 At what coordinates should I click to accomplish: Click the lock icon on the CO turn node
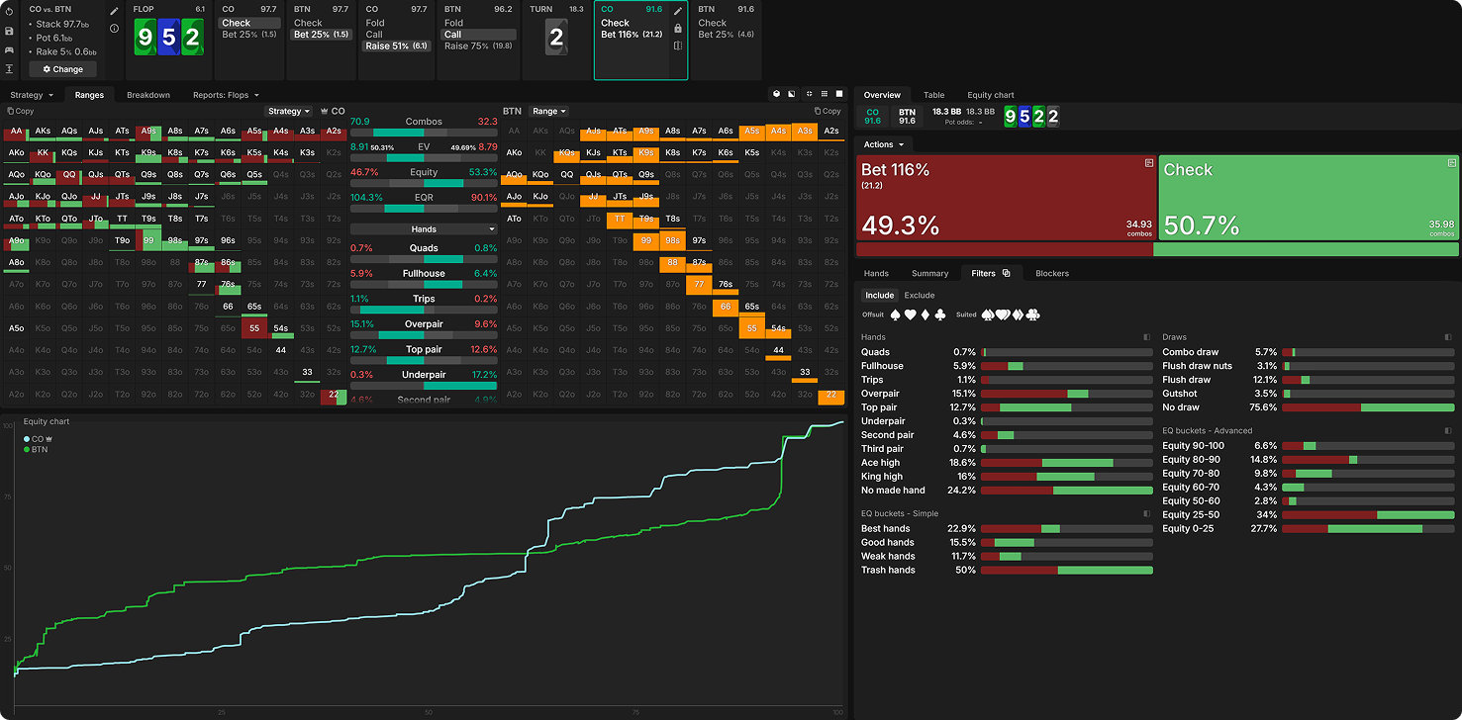tap(678, 29)
